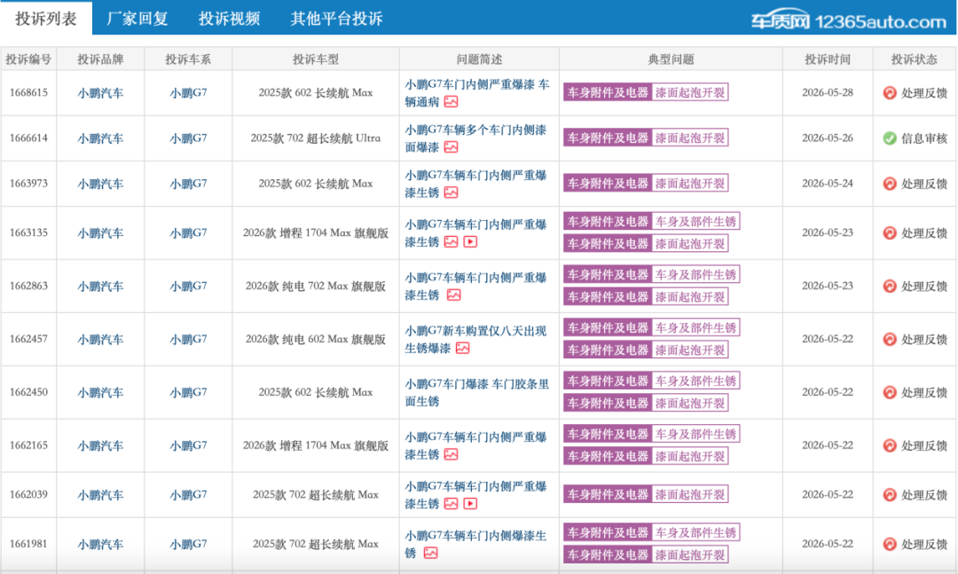The width and height of the screenshot is (958, 574).
Task: Click 漆面起泡开裂 tag in row 1668615
Action: pos(690,93)
